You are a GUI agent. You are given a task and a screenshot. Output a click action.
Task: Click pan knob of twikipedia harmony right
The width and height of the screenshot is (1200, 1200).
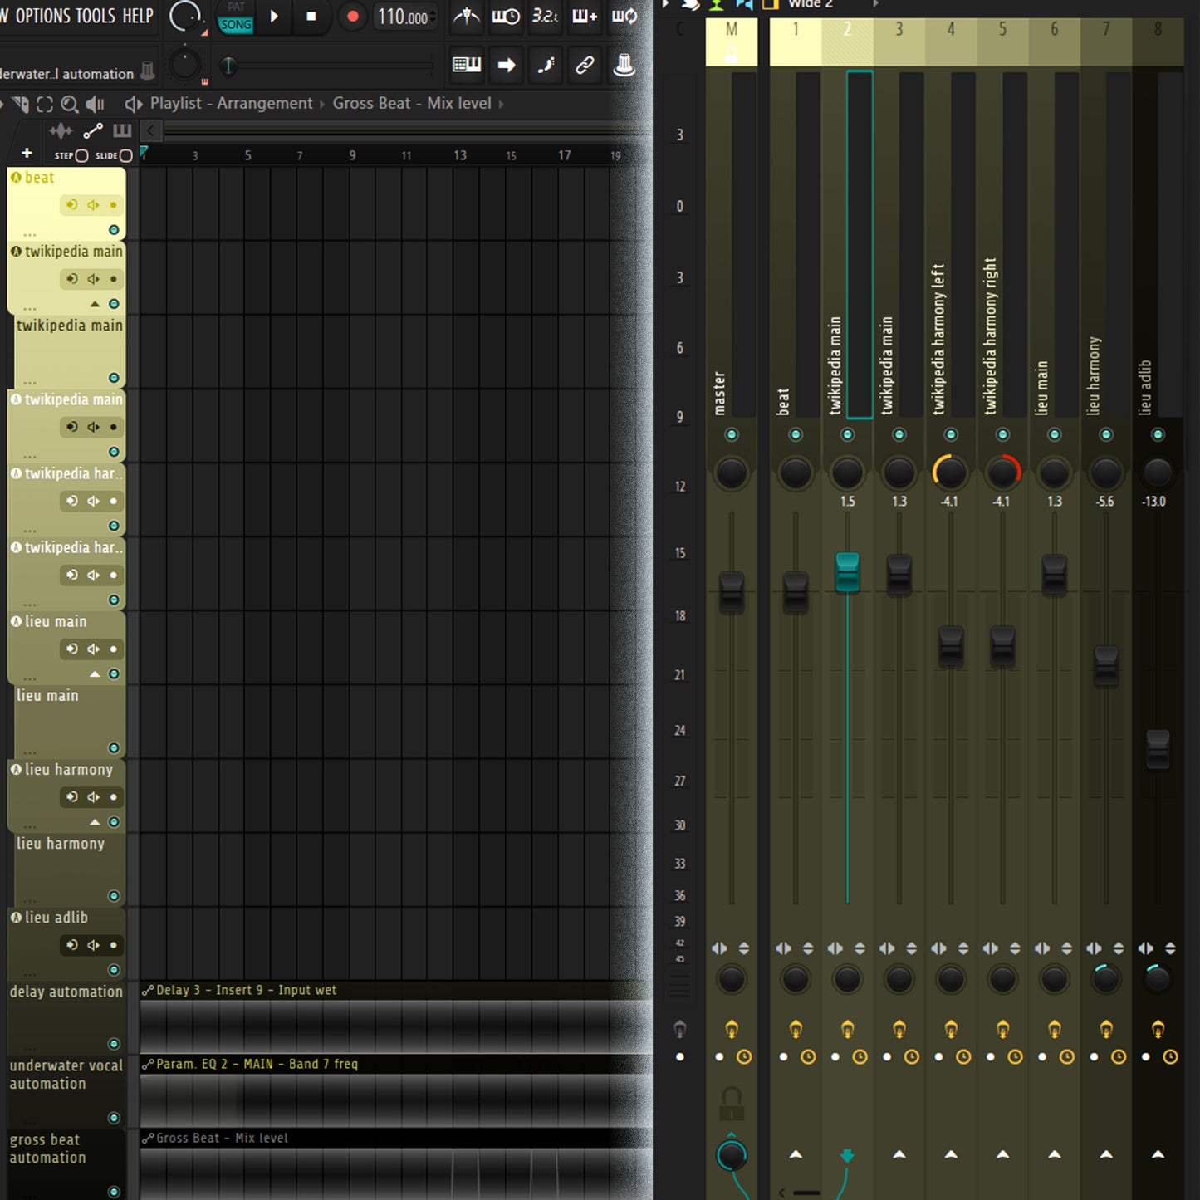point(1002,473)
